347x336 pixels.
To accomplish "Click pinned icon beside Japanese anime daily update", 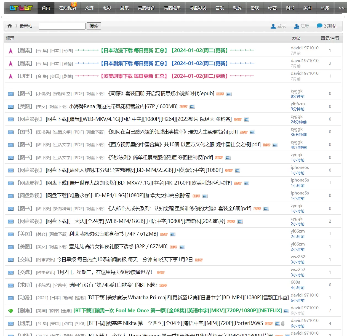I will [11, 51].
